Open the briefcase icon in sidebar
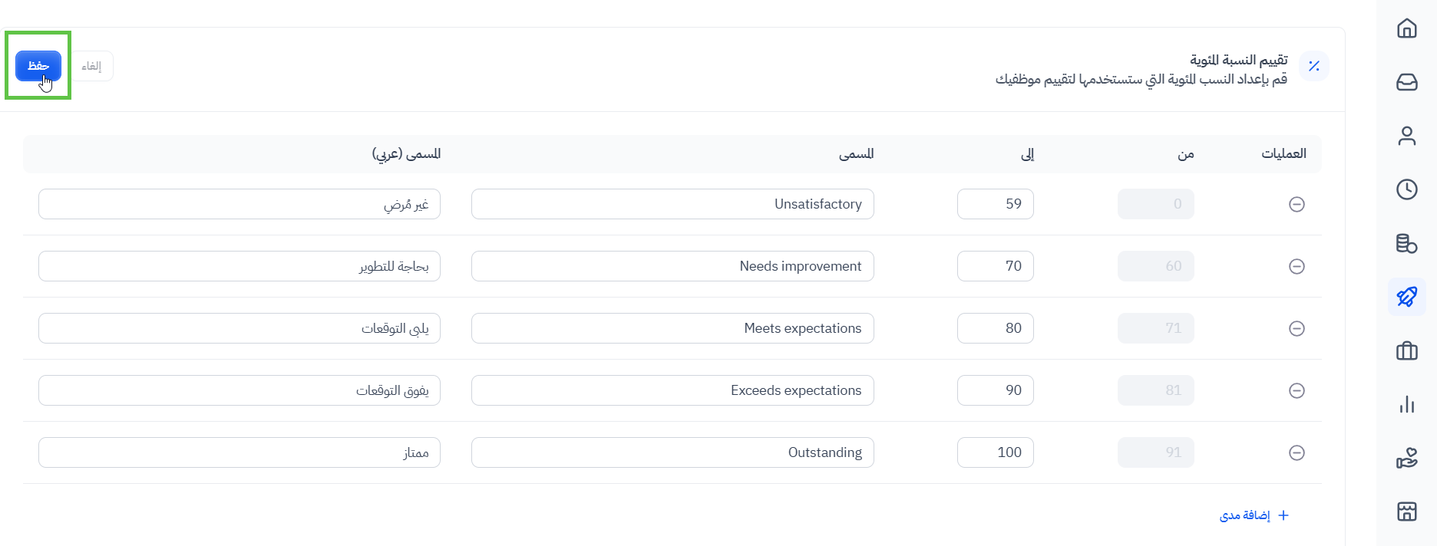1437x546 pixels. pyautogui.click(x=1406, y=350)
